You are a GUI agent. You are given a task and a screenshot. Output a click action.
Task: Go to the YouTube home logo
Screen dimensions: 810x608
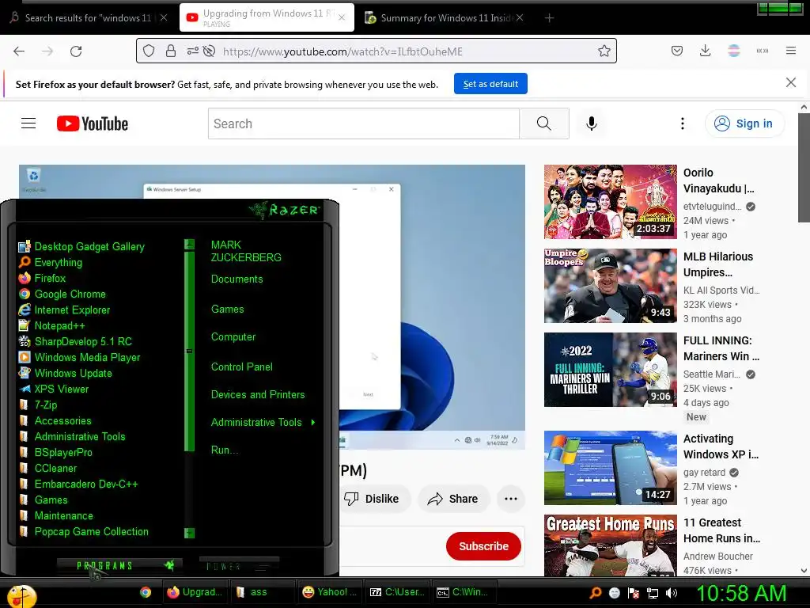93,123
